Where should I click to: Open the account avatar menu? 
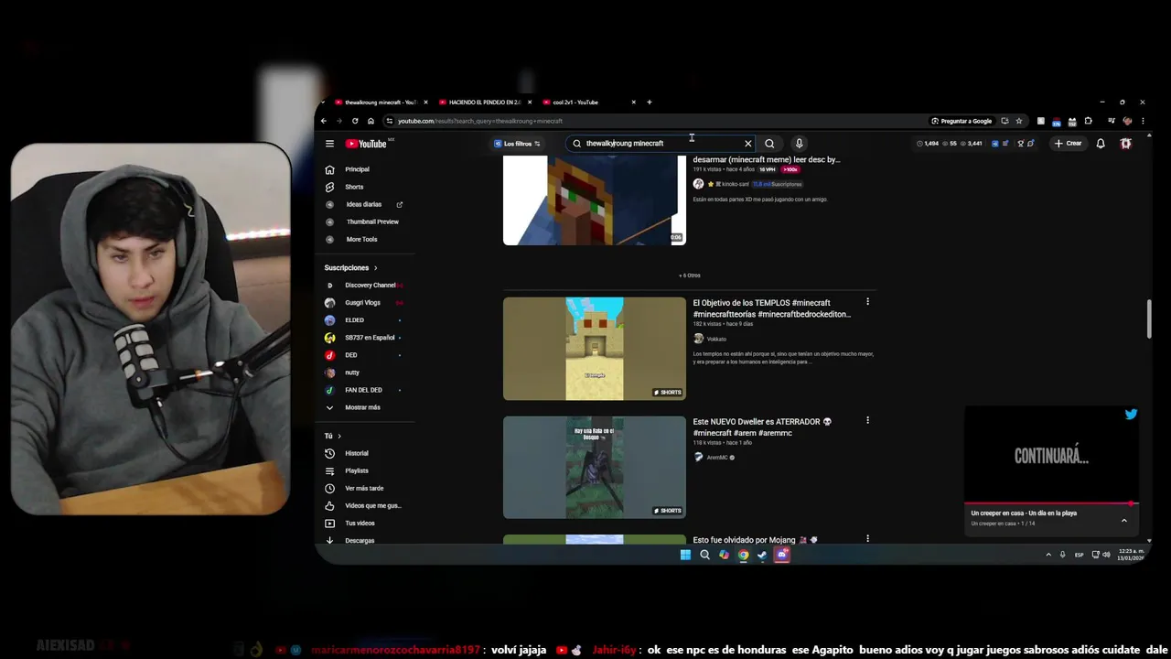tap(1126, 144)
